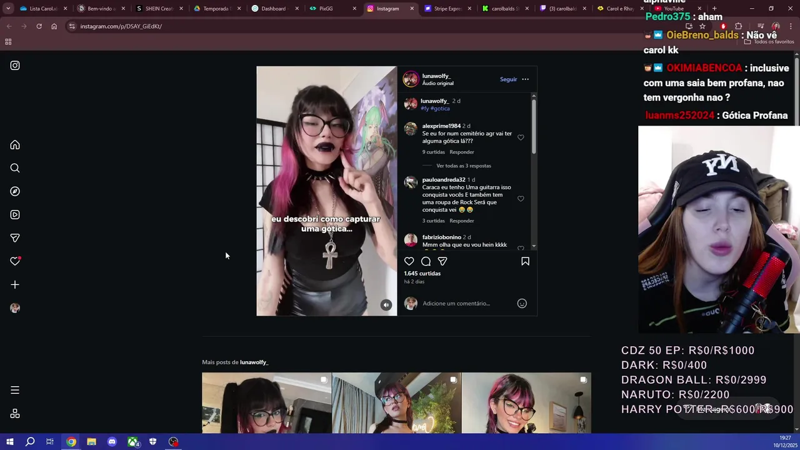Open the post options three-dot menu
The image size is (800, 450).
(525, 79)
